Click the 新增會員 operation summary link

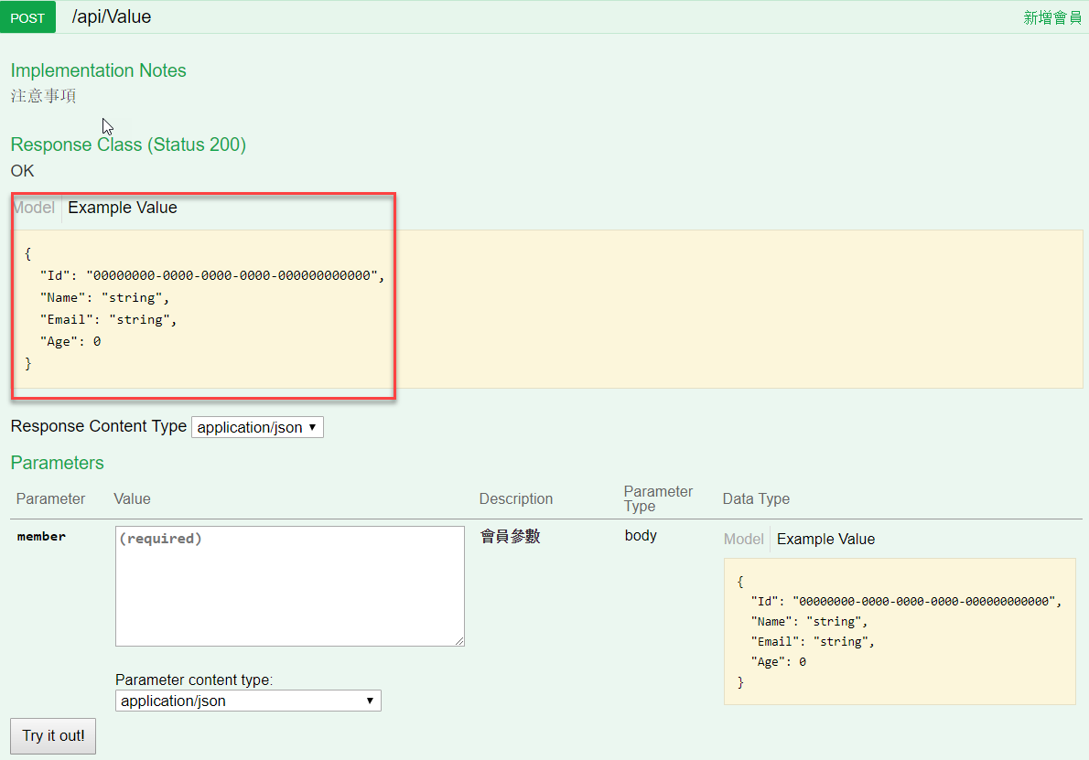click(x=1051, y=17)
